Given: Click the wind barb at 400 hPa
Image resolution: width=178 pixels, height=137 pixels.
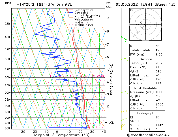Looking at the screenshot, I should [x=123, y=37].
